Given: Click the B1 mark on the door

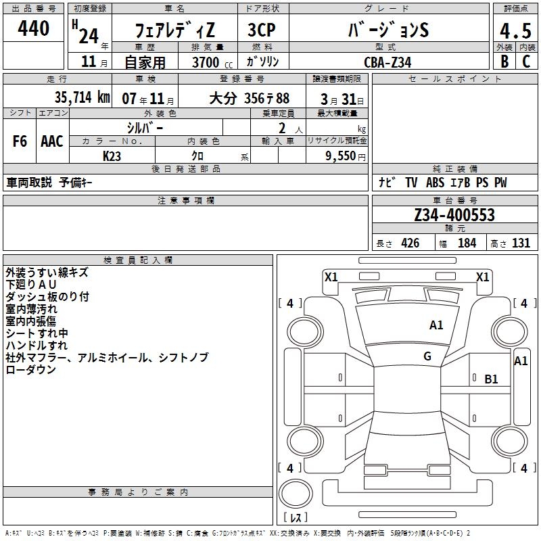Looking at the screenshot, I should 491,379.
